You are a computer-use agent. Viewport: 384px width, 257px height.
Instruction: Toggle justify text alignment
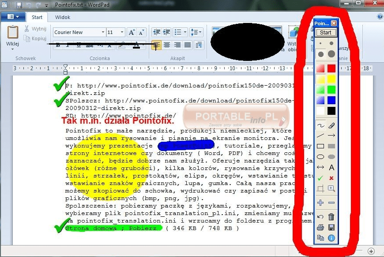pos(187,45)
